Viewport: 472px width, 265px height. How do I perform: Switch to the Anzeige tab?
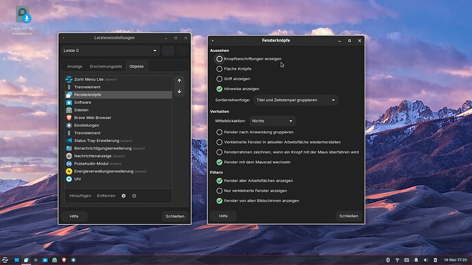[x=75, y=66]
